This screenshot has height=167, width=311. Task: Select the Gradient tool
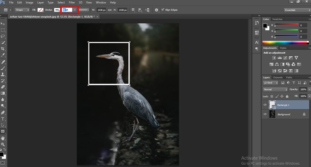[3, 93]
